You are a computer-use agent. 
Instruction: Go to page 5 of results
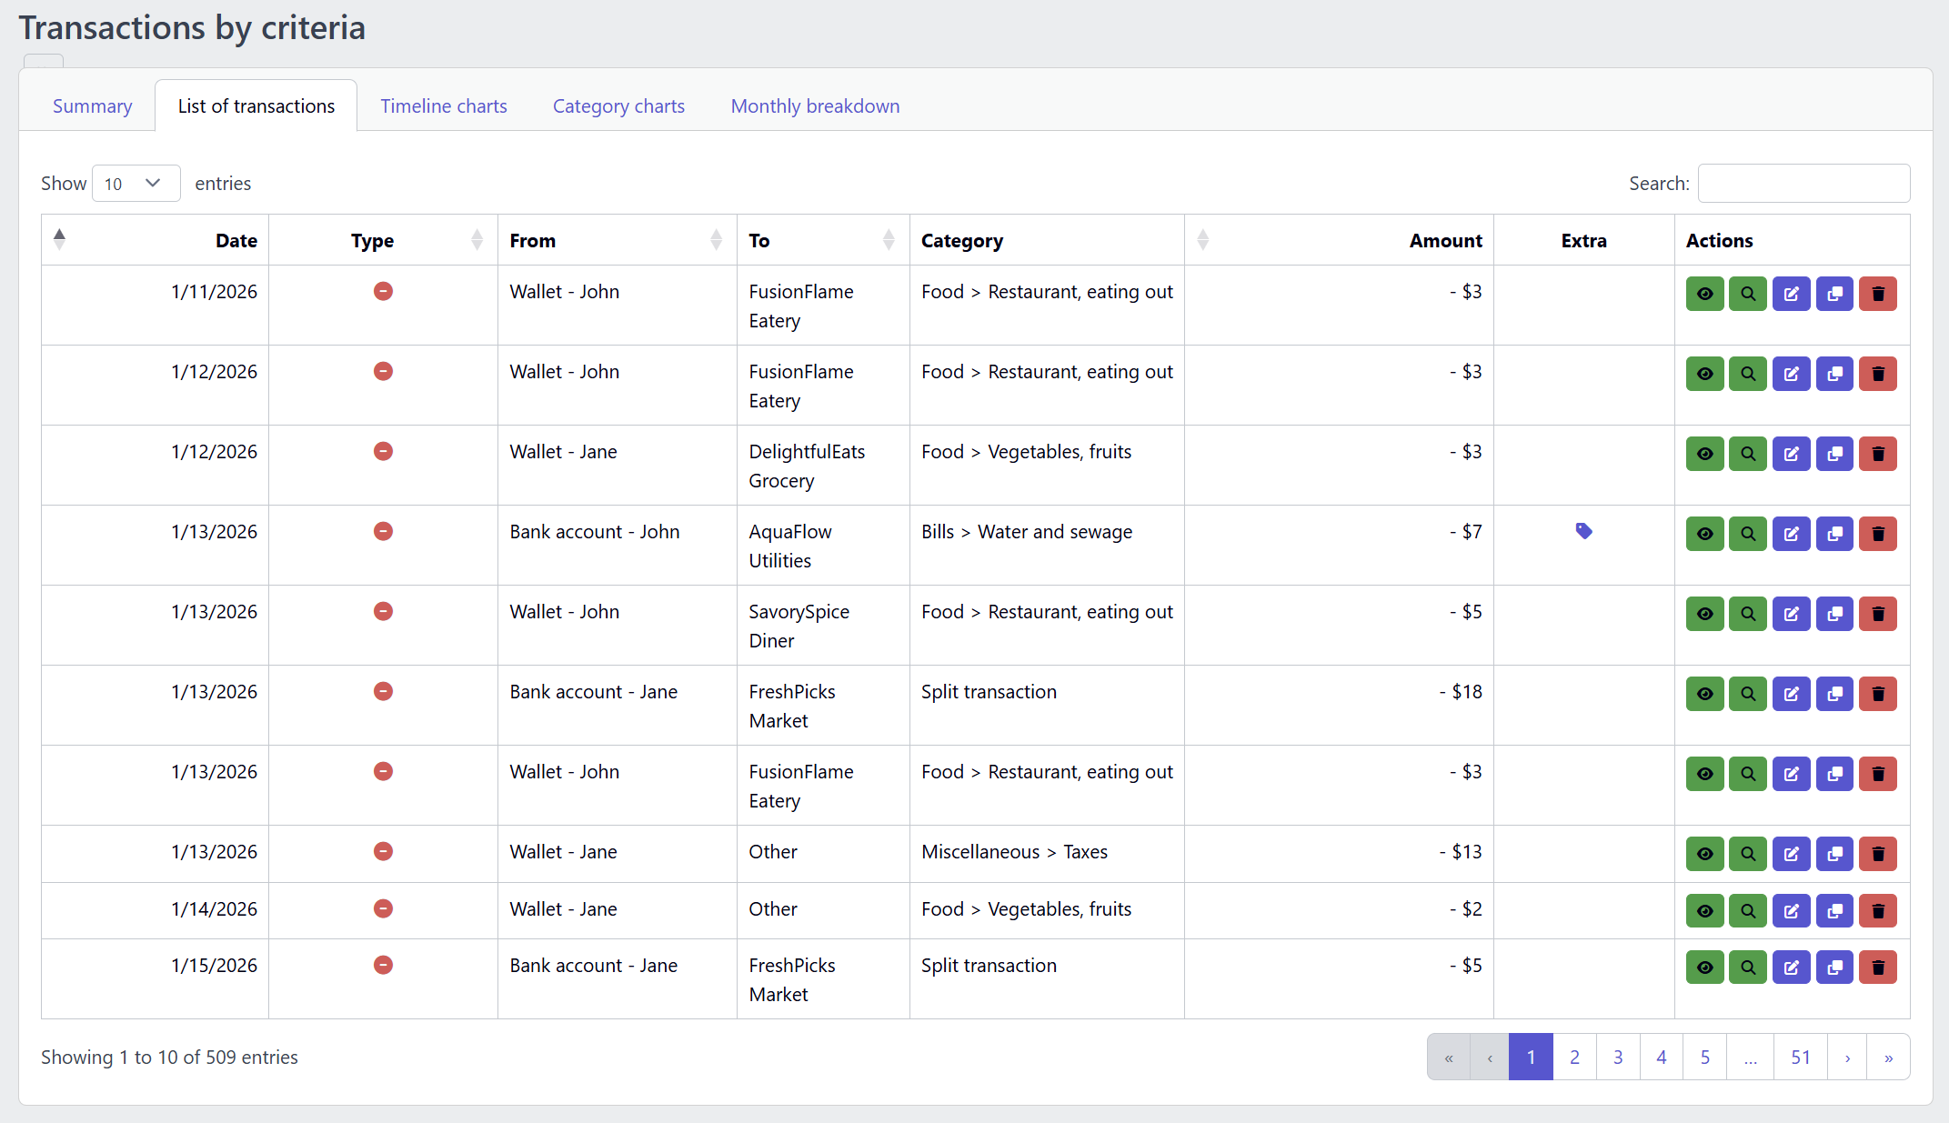(x=1705, y=1058)
